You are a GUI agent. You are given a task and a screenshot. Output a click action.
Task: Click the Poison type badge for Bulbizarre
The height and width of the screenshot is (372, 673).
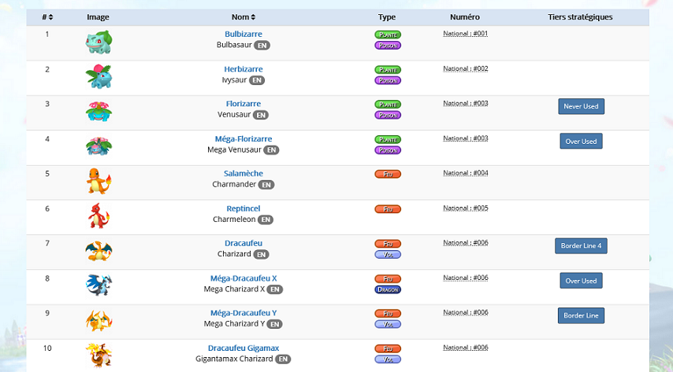click(x=388, y=46)
